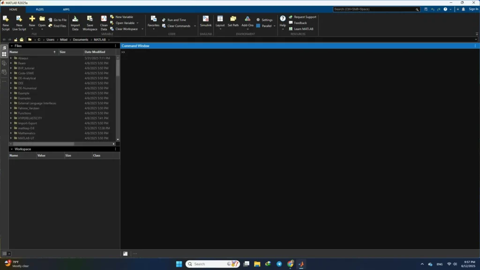
Task: Click the Files panel horizontal scrollbar
Action: click(x=43, y=144)
